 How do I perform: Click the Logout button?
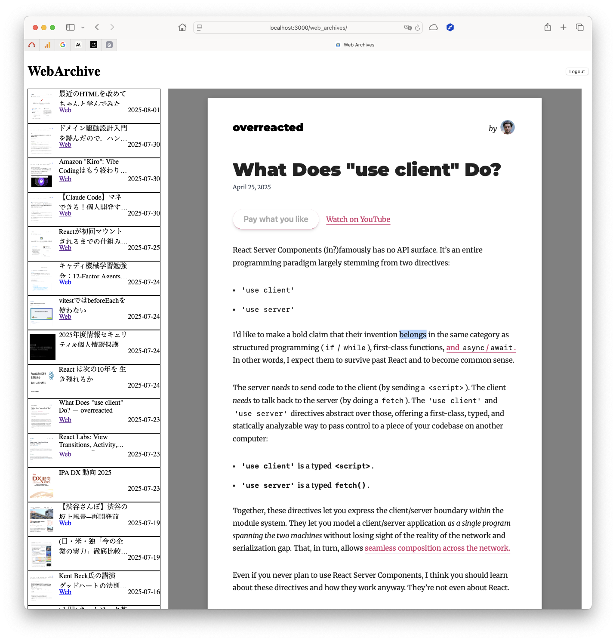[577, 71]
